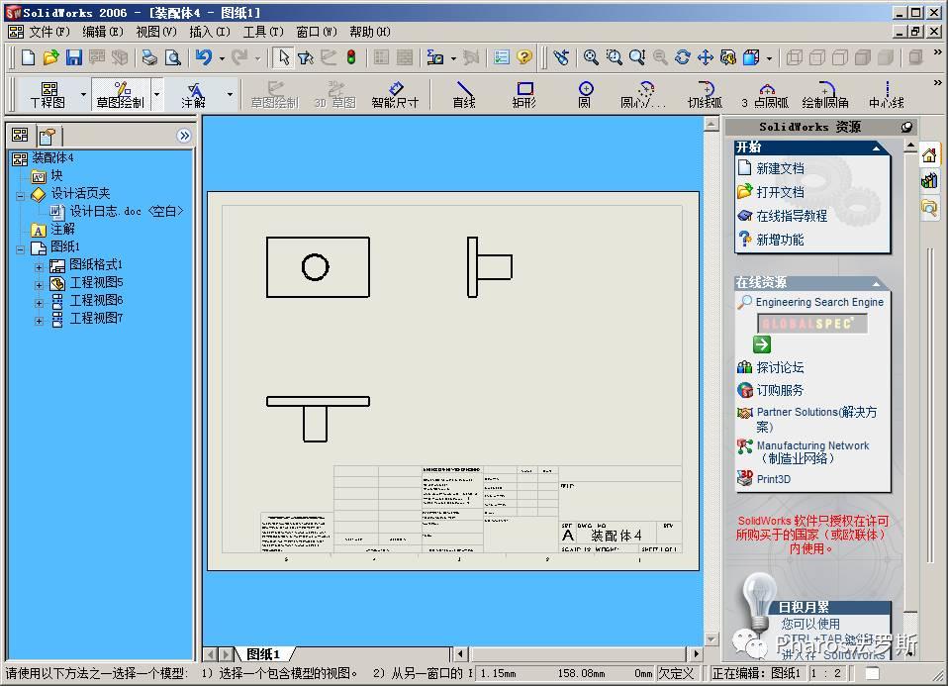Choose the Line (直线) sketch tool
This screenshot has width=948, height=686.
(x=463, y=95)
